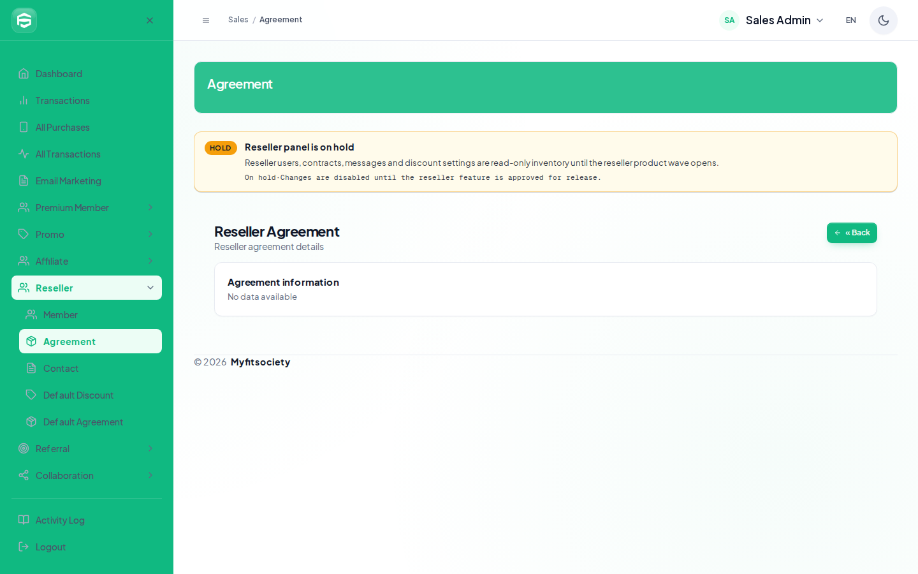Open the Sales Admin user dropdown
This screenshot has height=574, width=918.
click(772, 20)
